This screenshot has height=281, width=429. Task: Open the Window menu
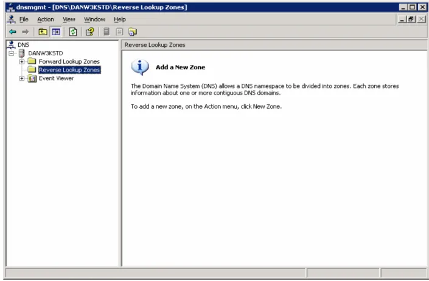pos(94,19)
